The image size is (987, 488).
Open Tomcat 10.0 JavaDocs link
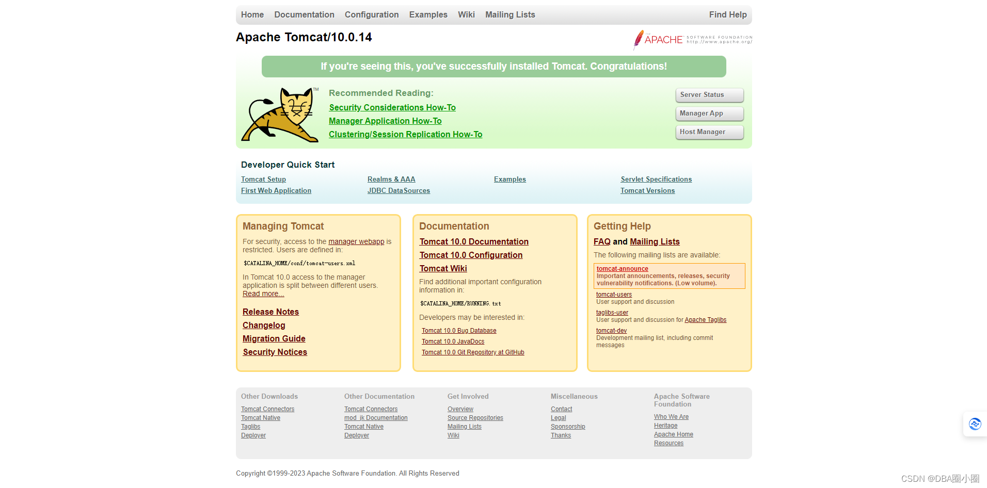[x=453, y=341]
